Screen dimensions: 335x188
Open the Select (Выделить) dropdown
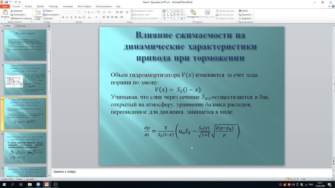coord(246,19)
